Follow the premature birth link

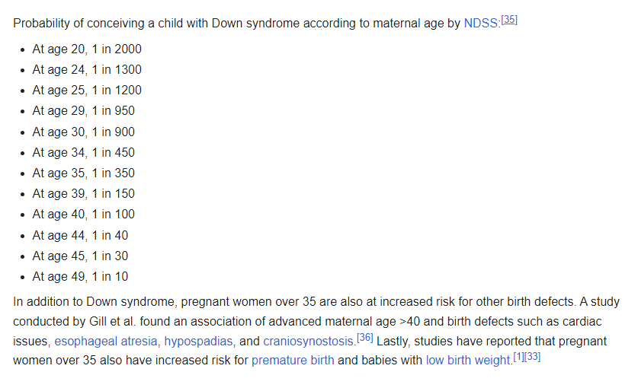coord(293,360)
